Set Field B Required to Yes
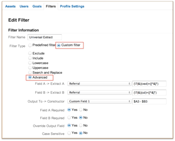This screenshot has height=141, width=175. (69, 117)
